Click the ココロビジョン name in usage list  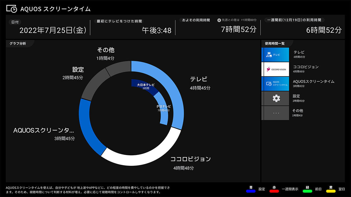306,67
